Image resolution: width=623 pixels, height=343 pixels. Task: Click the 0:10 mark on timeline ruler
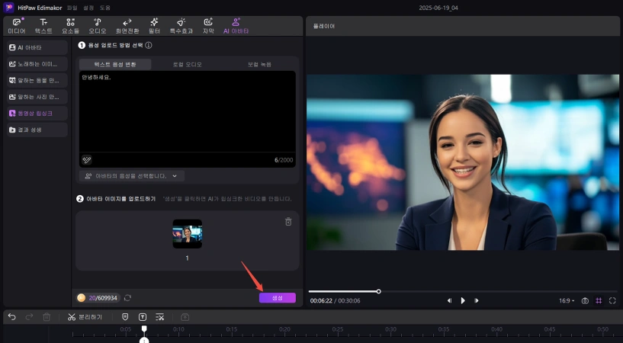(x=178, y=329)
